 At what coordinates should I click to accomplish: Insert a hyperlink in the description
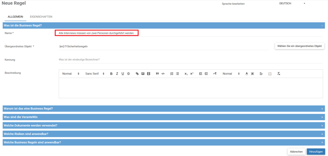coord(137,74)
